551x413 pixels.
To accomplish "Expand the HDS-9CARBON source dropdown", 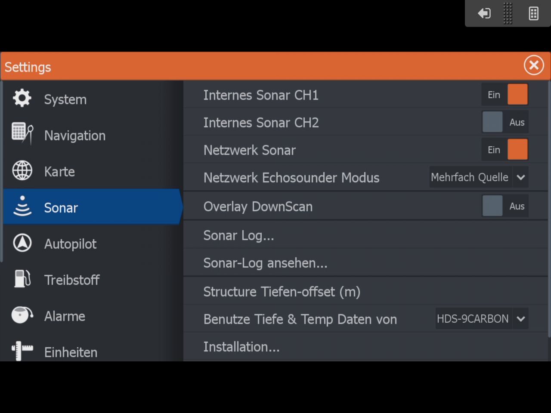I will (x=482, y=319).
